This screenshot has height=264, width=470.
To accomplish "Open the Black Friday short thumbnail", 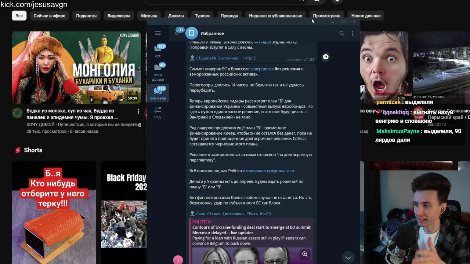I will click(124, 213).
